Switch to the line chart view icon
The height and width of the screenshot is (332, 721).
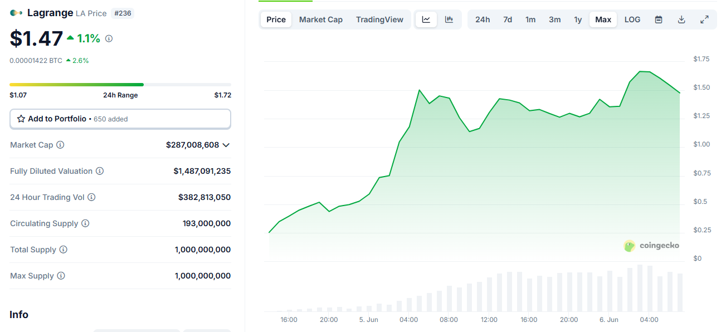[426, 19]
